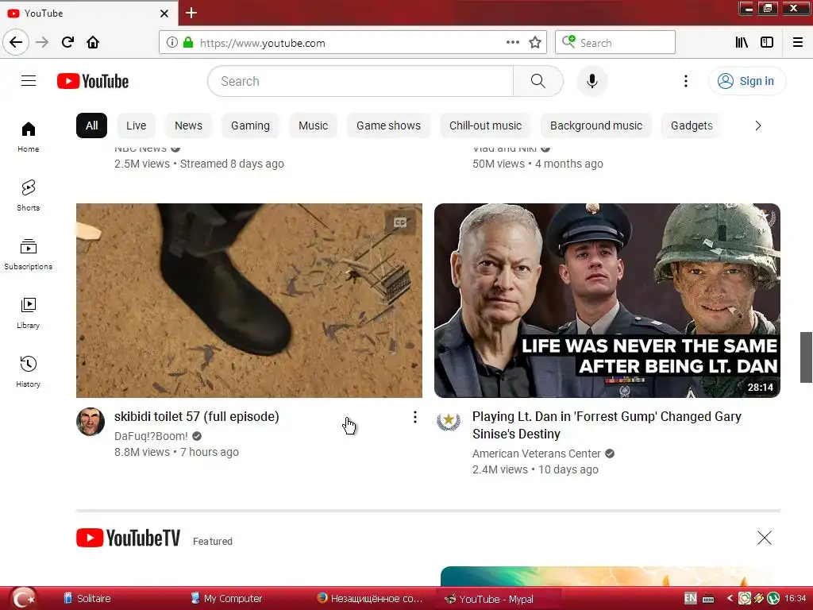The height and width of the screenshot is (610, 813).
Task: Visit the DaFuq!?Boom! channel name link
Action: click(151, 436)
